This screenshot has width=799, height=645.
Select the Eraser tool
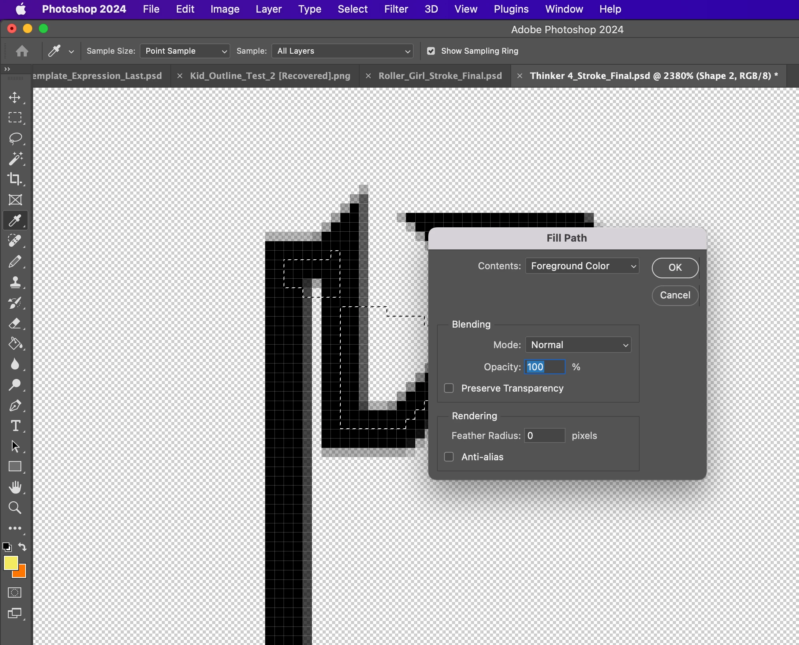click(15, 323)
